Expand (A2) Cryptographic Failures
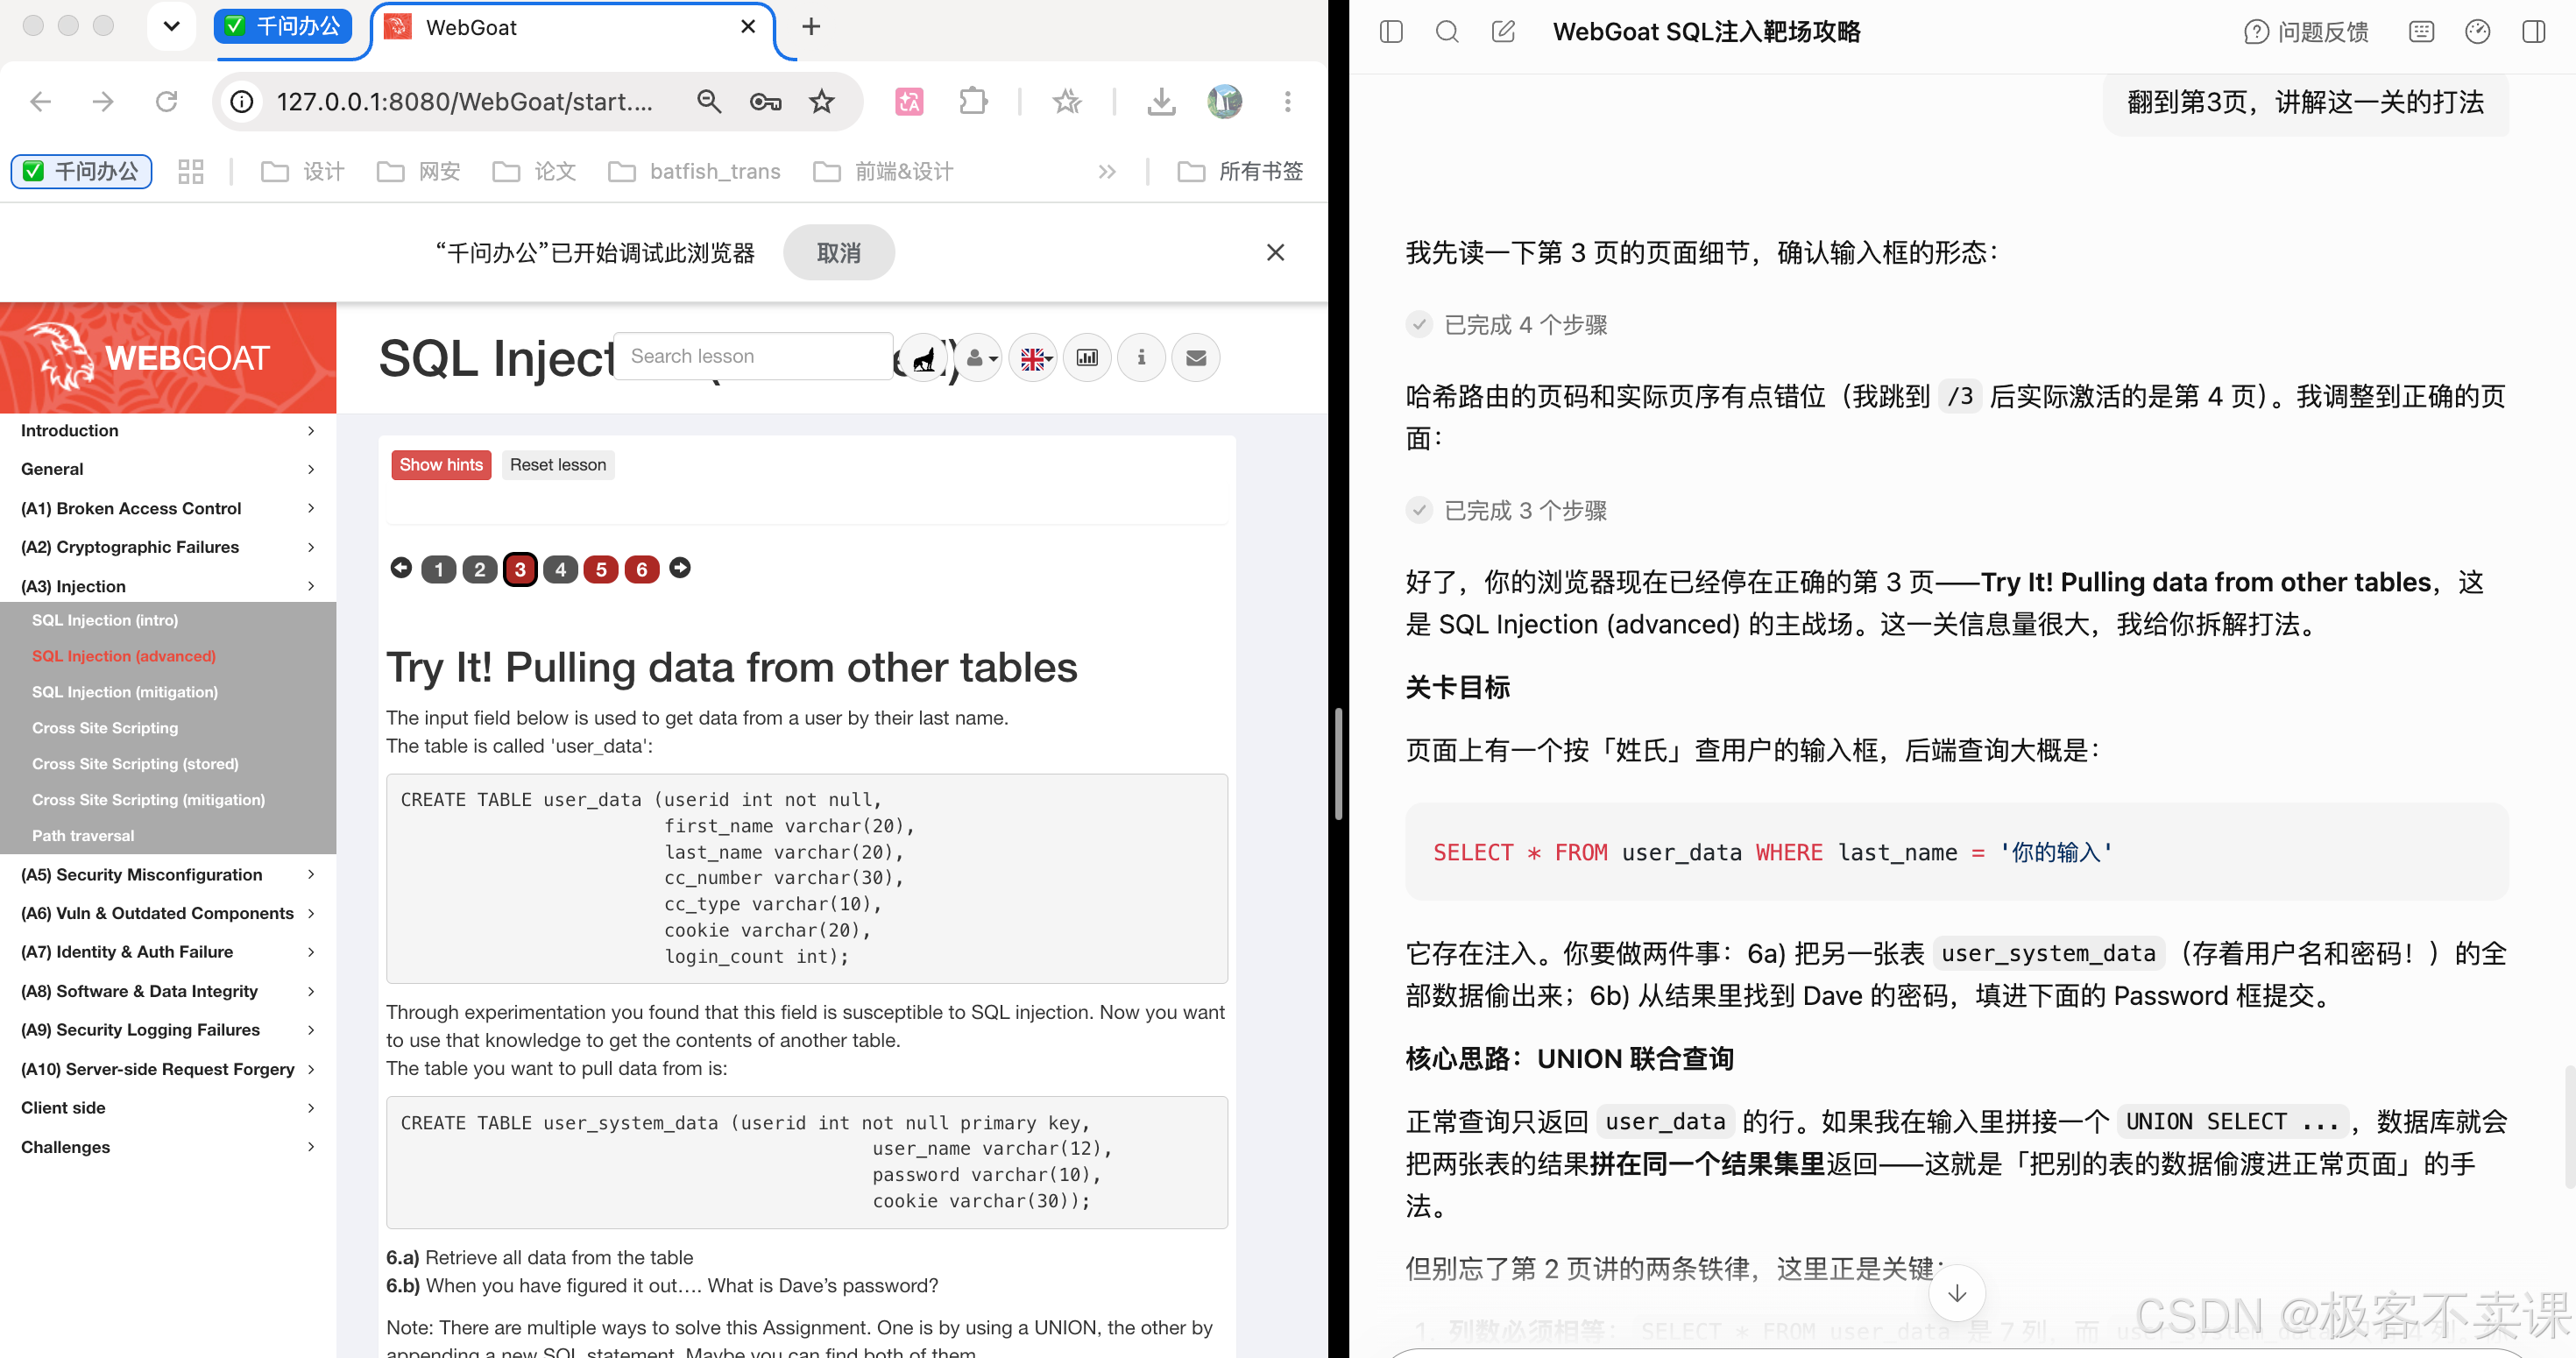This screenshot has height=1358, width=2576. pyautogui.click(x=168, y=547)
